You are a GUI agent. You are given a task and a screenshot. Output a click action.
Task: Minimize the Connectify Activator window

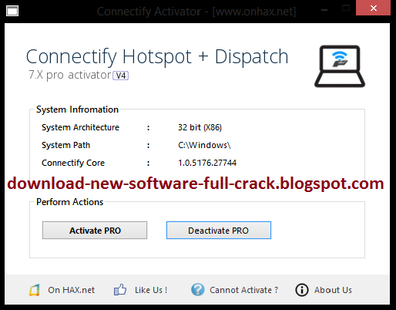pos(324,10)
